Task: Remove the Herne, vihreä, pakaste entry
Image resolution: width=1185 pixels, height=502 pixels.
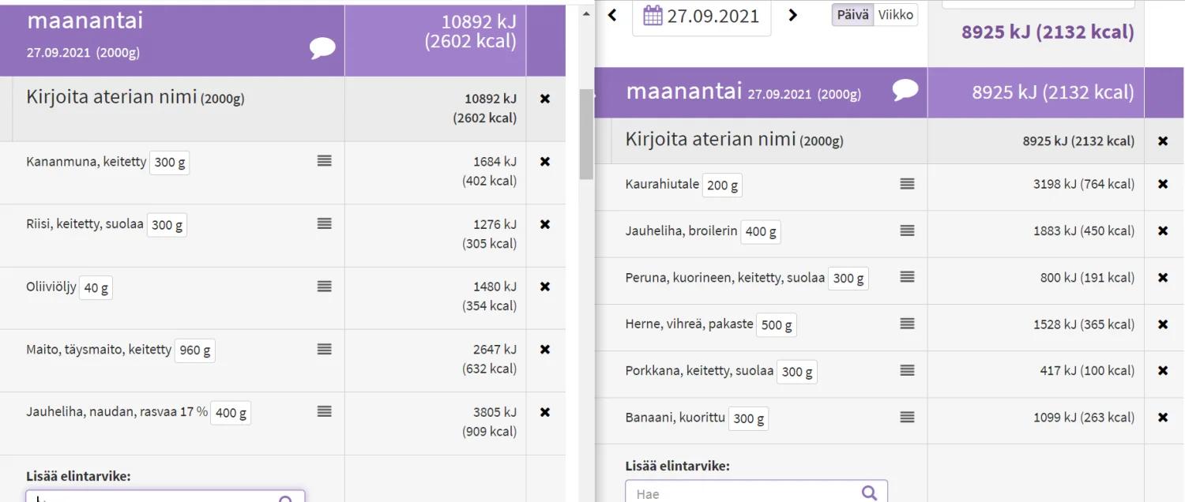Action: click(1164, 324)
